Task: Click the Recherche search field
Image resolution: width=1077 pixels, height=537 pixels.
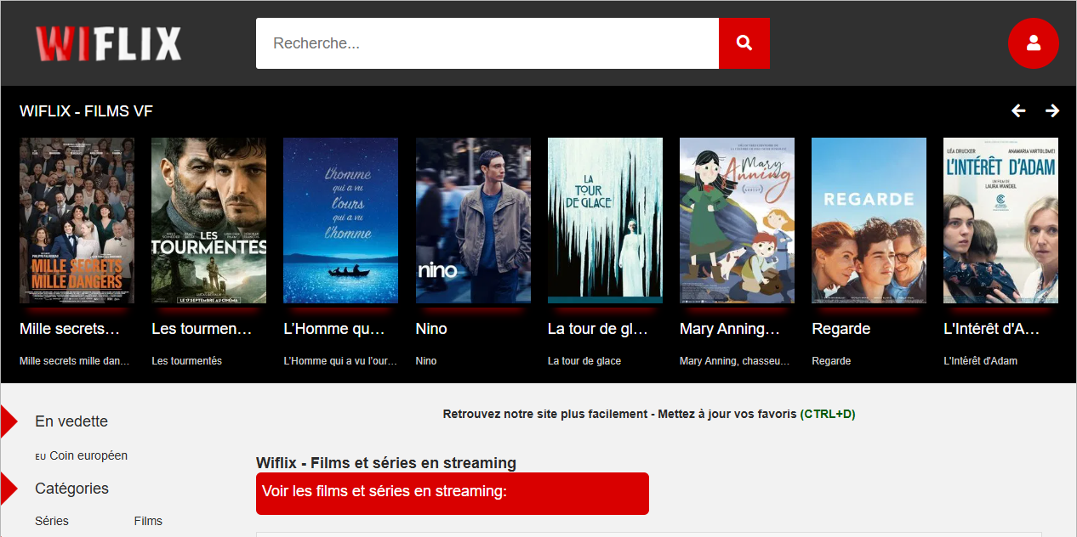Action: [x=487, y=42]
